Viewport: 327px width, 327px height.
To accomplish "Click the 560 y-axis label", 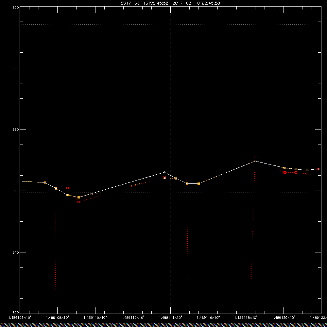I will tap(16, 191).
